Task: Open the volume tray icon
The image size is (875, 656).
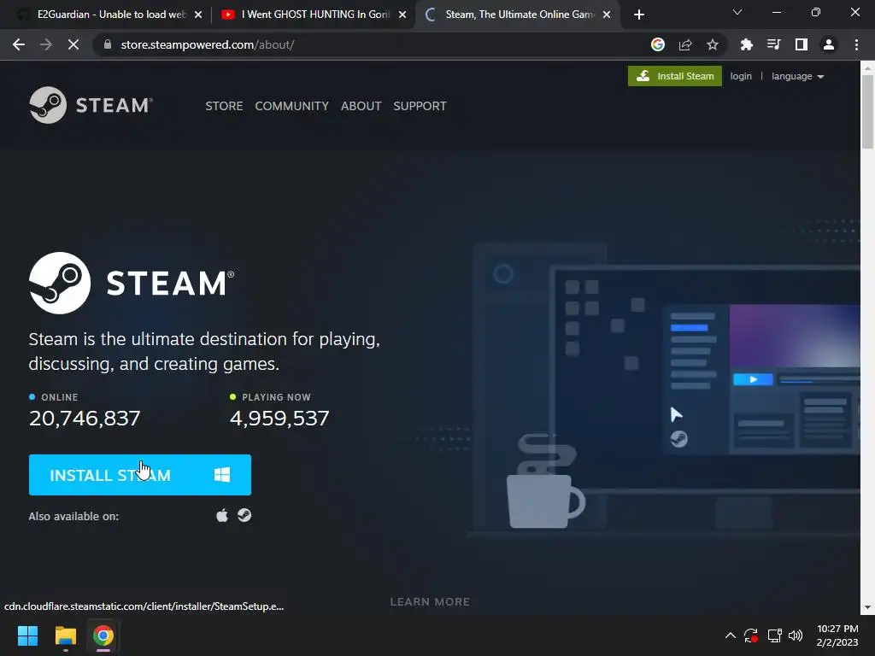Action: pyautogui.click(x=796, y=635)
